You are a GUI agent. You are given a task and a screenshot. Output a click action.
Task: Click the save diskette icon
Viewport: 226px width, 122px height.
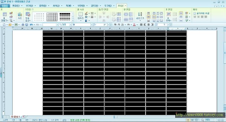coord(16,25)
